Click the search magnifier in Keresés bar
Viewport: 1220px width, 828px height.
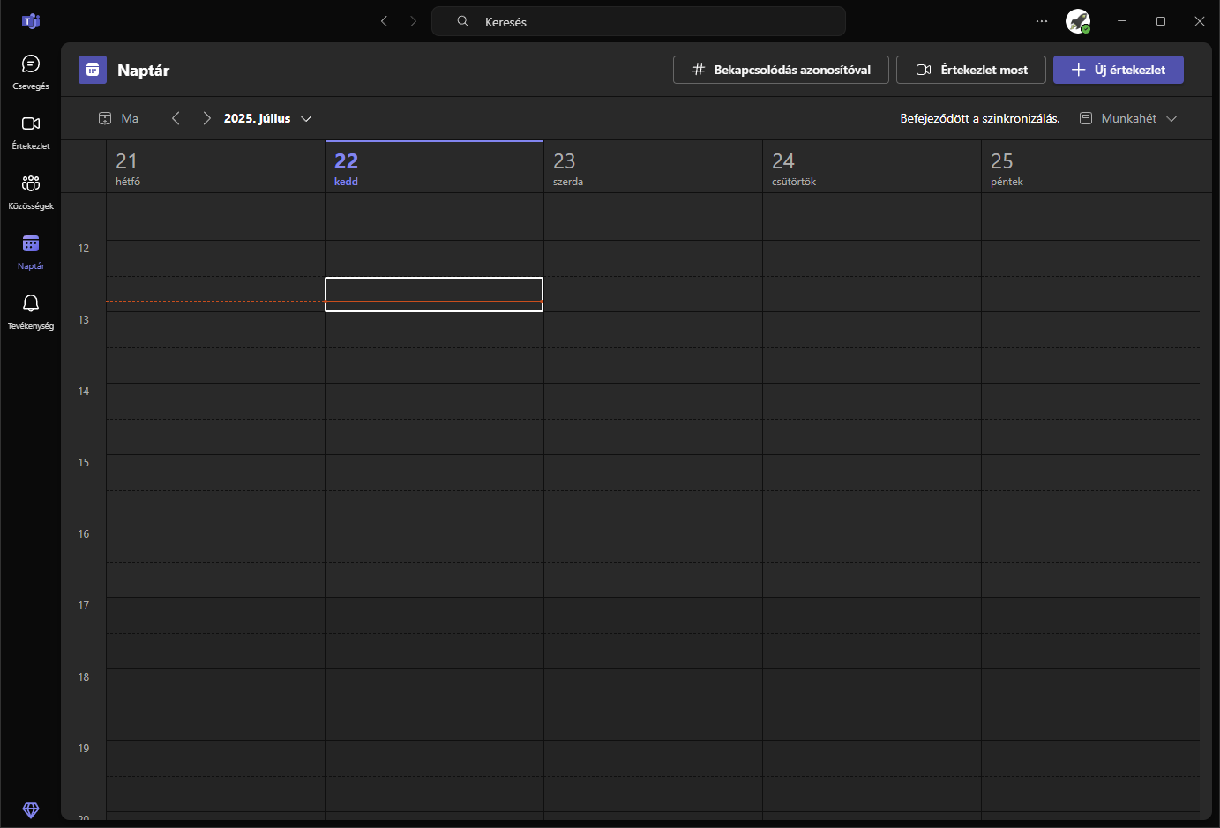pyautogui.click(x=462, y=21)
